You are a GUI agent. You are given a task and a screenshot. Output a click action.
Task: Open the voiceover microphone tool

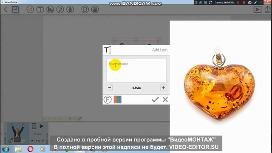(70, 9)
